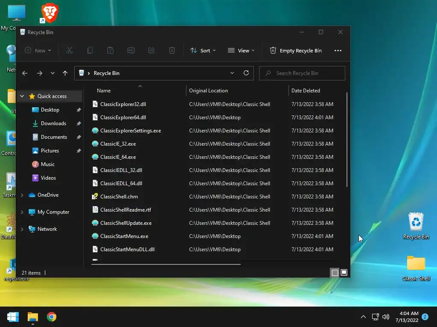Click the Delete trash icon in toolbar
The width and height of the screenshot is (437, 327).
[x=172, y=50]
